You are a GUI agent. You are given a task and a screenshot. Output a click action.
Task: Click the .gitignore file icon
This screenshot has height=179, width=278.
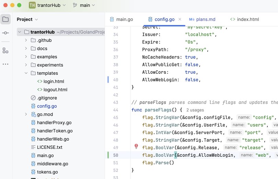(x=33, y=98)
